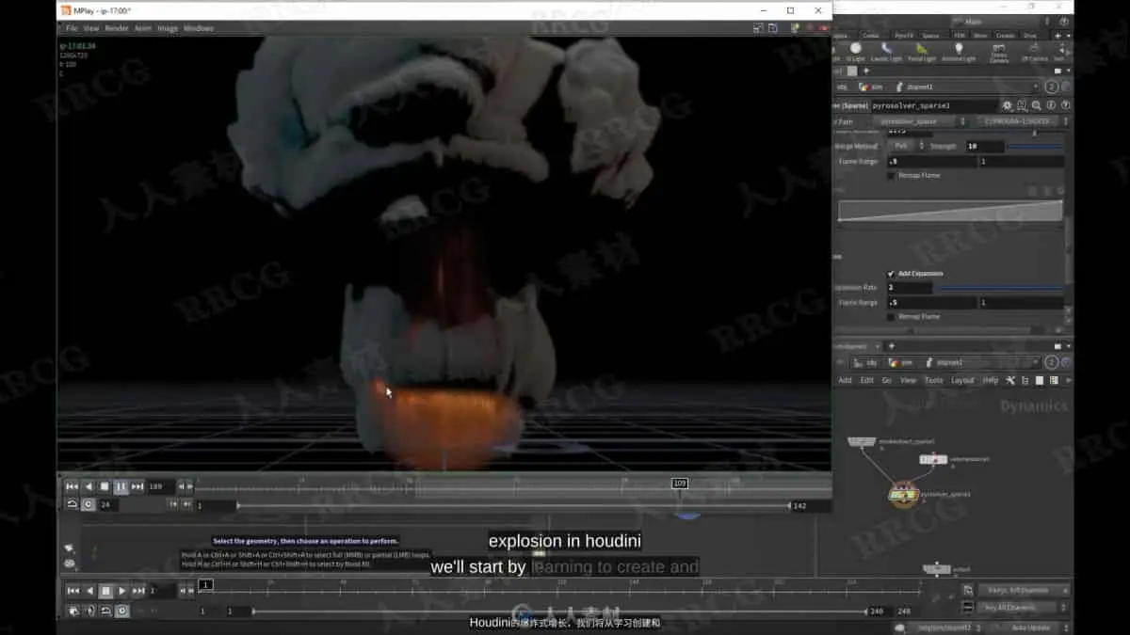Click Houdini timeline frame 1 marker
The image size is (1130, 635).
click(x=205, y=584)
